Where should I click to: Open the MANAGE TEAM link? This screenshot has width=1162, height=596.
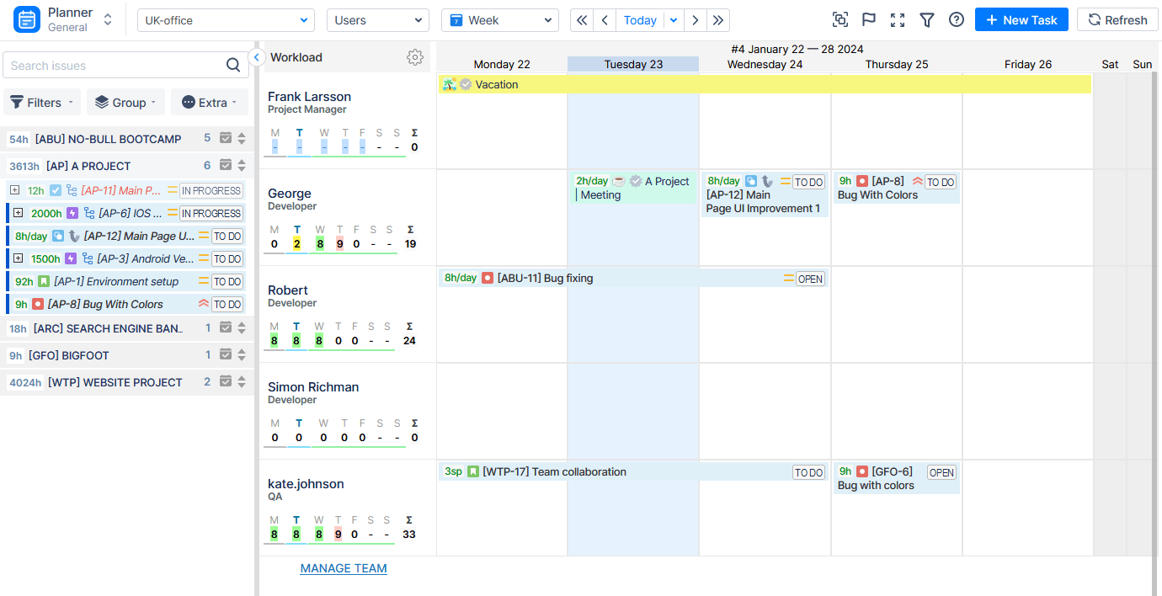pyautogui.click(x=344, y=568)
